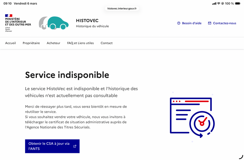The height and width of the screenshot is (160, 244).
Task: Tap the Vendredi 6 mars date
Action: (x=25, y=3)
